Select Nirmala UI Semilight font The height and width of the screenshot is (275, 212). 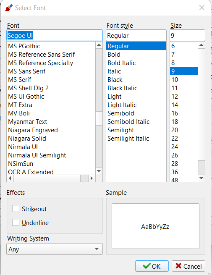tap(51, 155)
